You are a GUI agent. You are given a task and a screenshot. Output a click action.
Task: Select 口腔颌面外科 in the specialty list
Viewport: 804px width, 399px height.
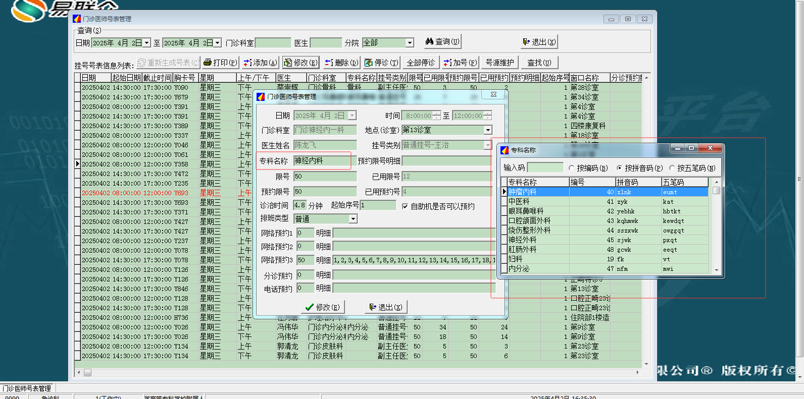tap(608, 220)
